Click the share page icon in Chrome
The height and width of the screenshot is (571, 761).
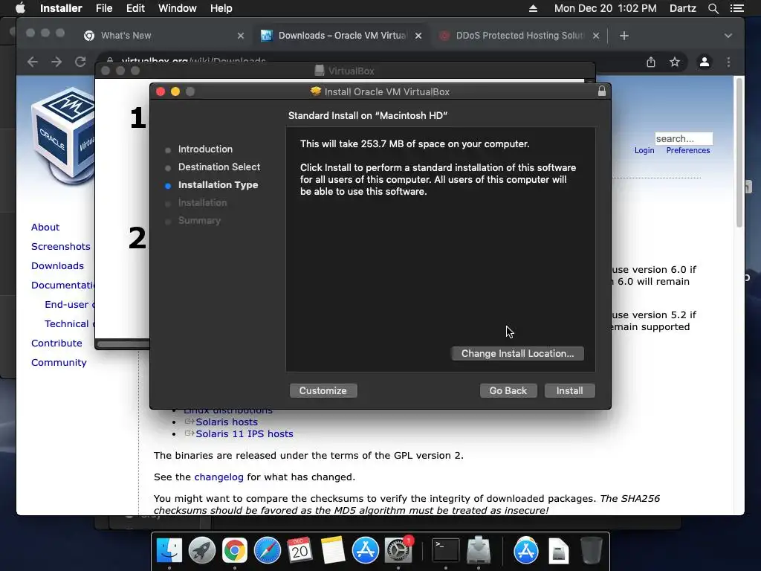(x=651, y=62)
